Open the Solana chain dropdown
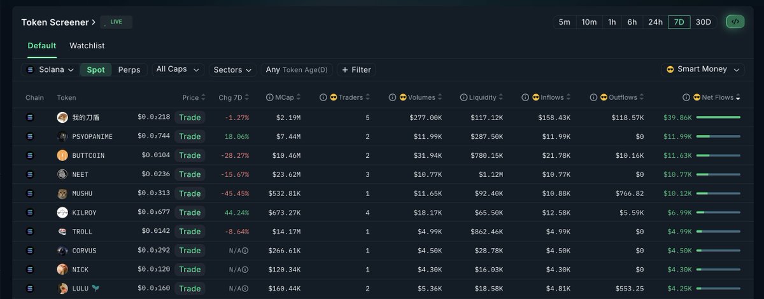Image resolution: width=764 pixels, height=299 pixels. click(x=50, y=69)
